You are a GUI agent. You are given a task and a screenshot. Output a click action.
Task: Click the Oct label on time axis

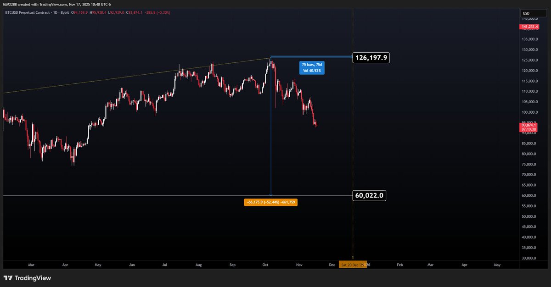(266, 265)
